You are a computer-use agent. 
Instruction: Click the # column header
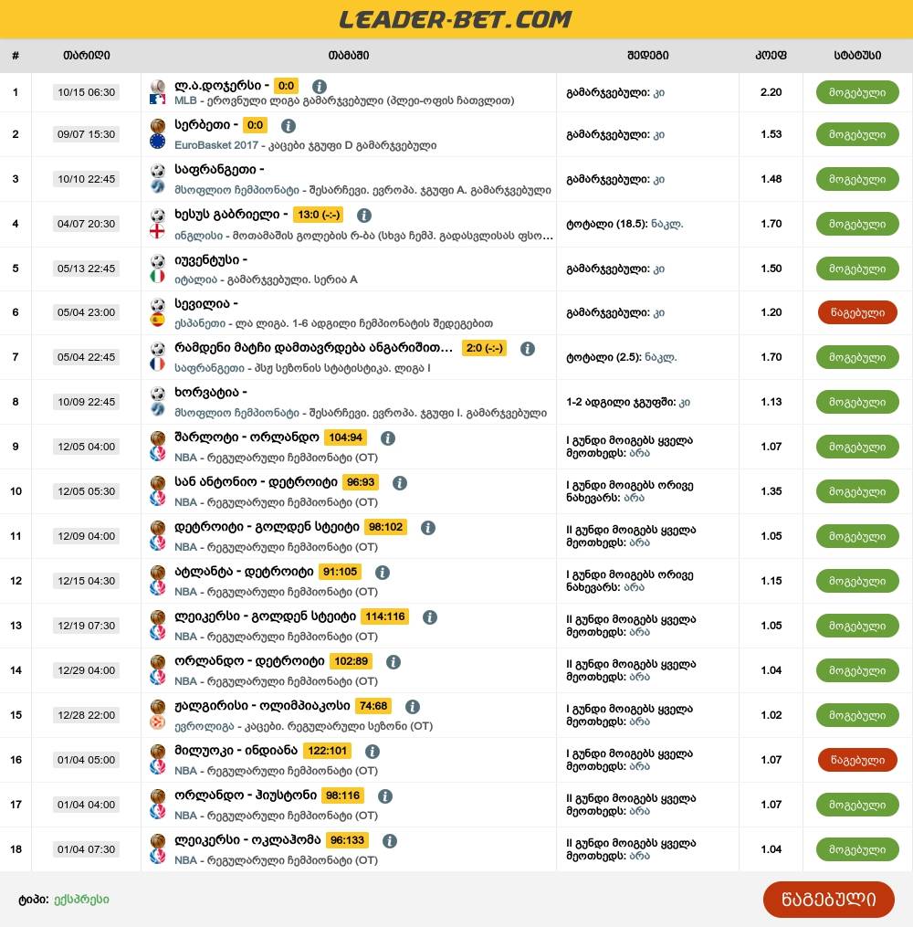click(x=16, y=56)
